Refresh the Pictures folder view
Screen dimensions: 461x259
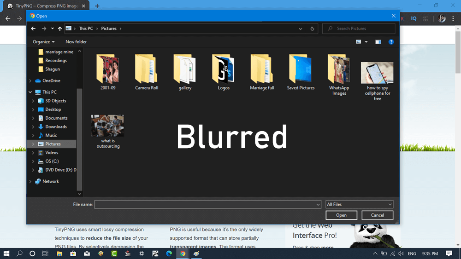(312, 29)
